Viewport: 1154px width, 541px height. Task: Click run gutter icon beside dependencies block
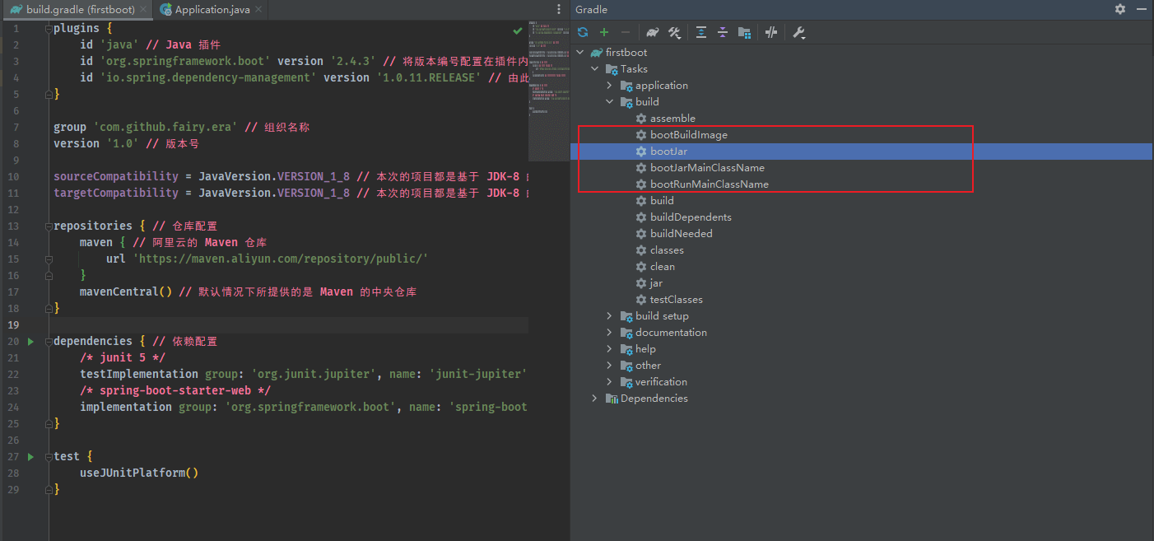coord(30,341)
